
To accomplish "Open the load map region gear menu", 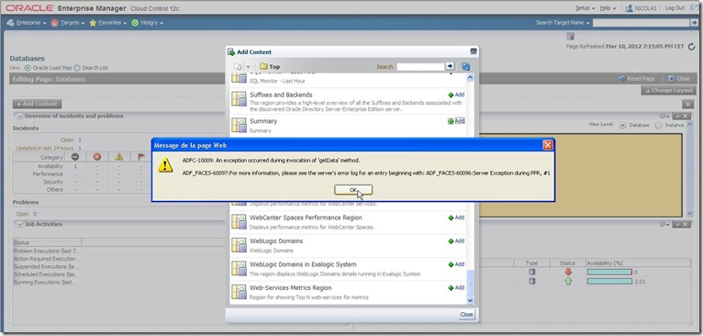I will pos(664,117).
